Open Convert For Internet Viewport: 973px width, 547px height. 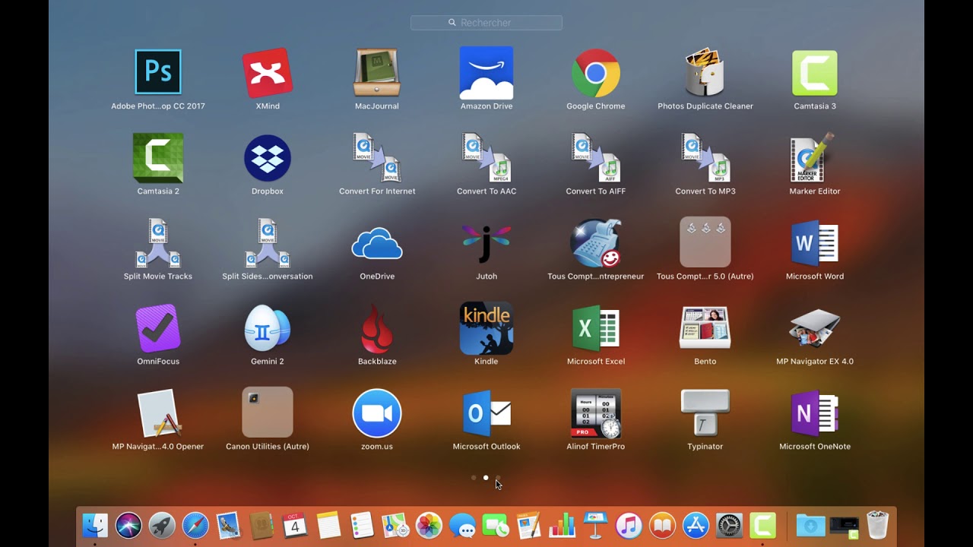tap(377, 157)
